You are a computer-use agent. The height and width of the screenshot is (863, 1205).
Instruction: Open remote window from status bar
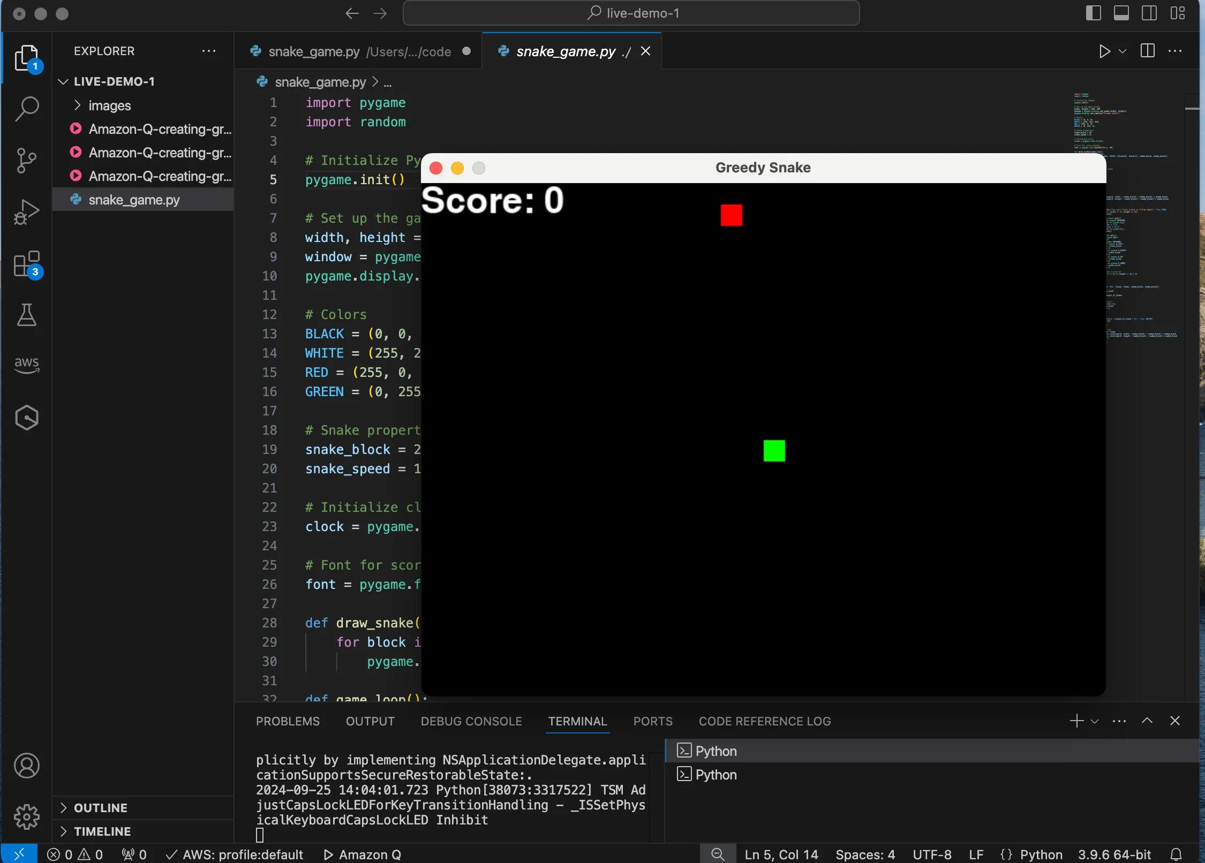click(19, 854)
